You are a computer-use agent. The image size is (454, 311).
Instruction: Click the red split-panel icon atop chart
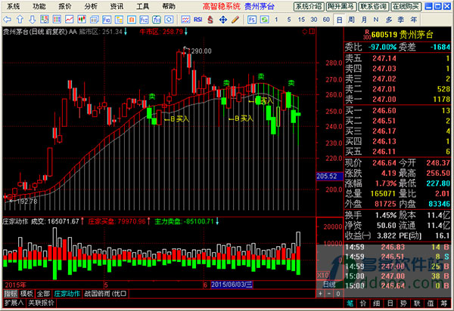pyautogui.click(x=312, y=31)
